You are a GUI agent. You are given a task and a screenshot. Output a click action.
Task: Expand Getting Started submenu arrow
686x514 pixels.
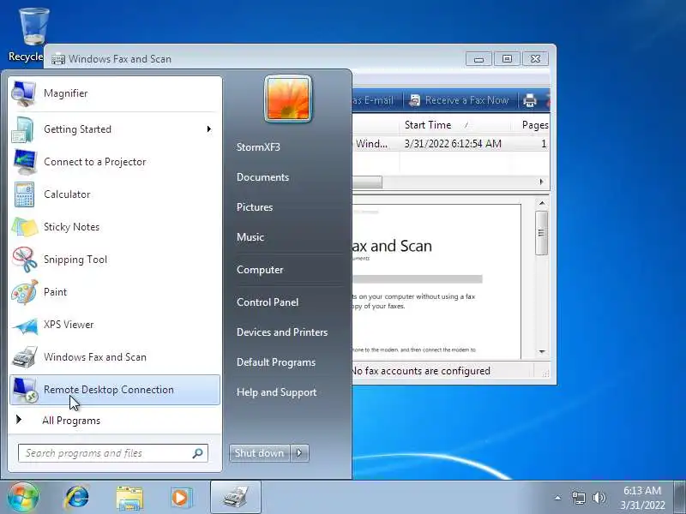(x=209, y=129)
